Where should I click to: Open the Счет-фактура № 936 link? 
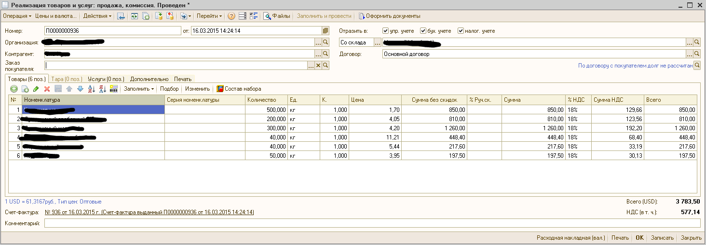(x=149, y=212)
